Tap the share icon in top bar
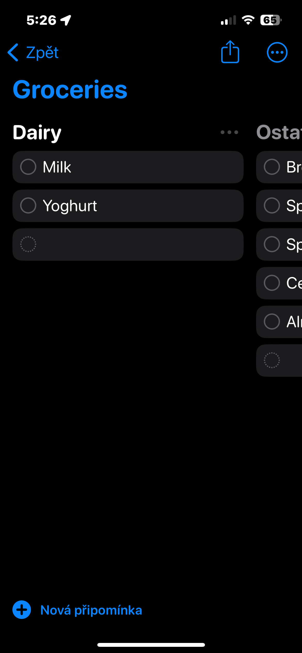 point(230,52)
